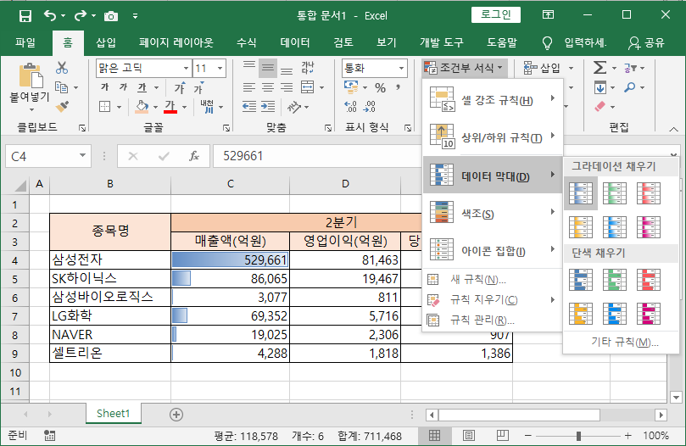Toggle align left button
The width and height of the screenshot is (686, 446).
click(x=249, y=87)
